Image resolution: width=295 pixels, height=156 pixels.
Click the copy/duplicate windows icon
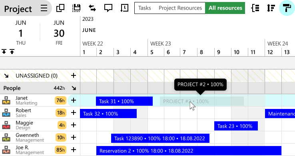[x=60, y=8]
